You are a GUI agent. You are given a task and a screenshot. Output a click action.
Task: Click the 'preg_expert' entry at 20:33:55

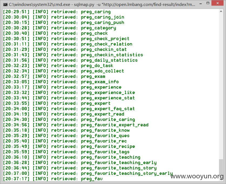[x=96, y=103]
